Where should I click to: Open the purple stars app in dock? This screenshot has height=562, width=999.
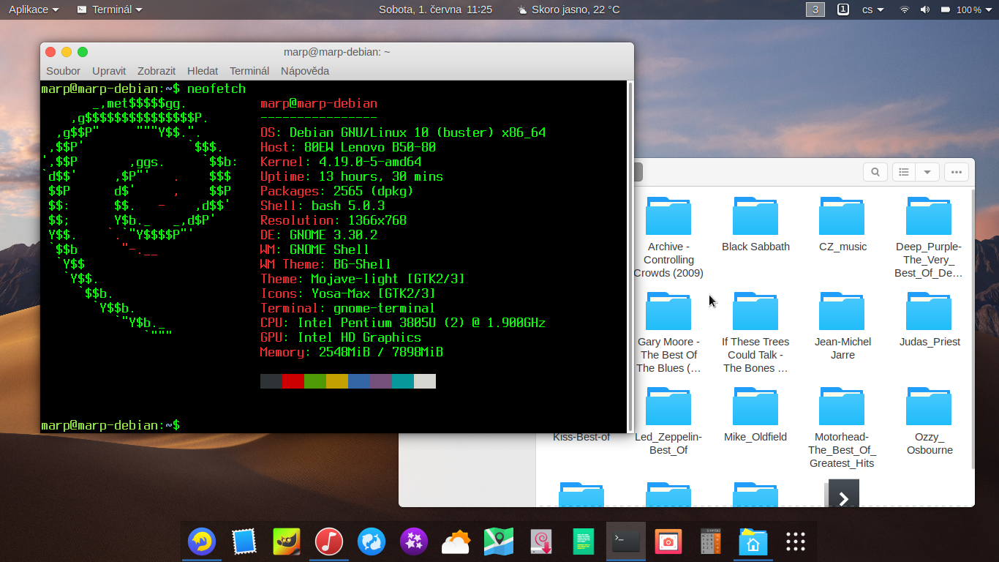click(413, 542)
